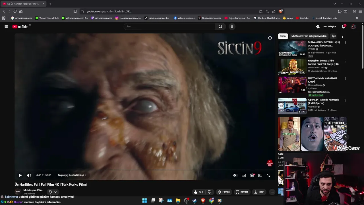The width and height of the screenshot is (364, 205).
Task: Show more filter chips with arrow
Action: 342,37
